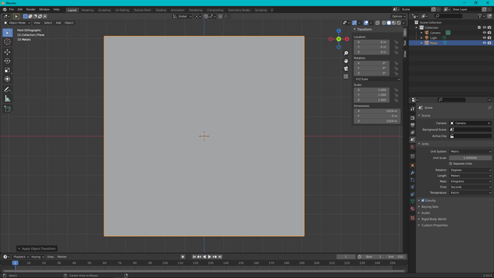Screen dimensions: 494x278
Task: Click the red X axis gizmo ball
Action: point(347,39)
